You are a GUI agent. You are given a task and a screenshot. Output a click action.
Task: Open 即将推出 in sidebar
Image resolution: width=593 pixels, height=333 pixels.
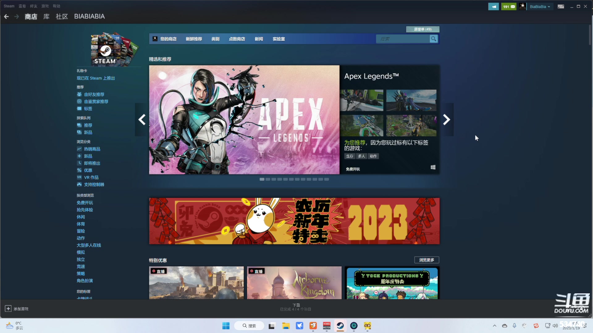pos(92,163)
